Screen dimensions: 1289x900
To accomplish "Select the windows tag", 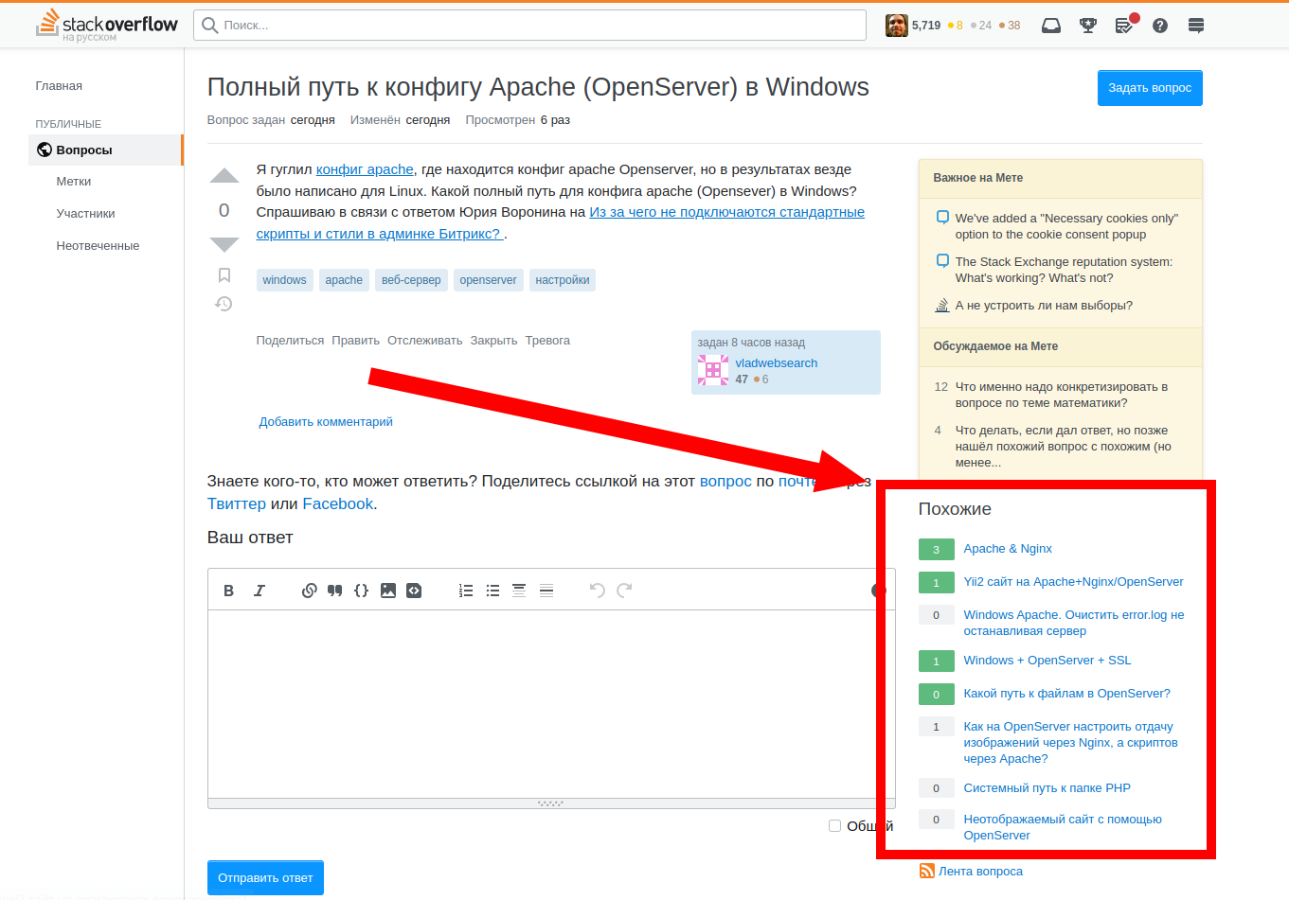I will (285, 280).
